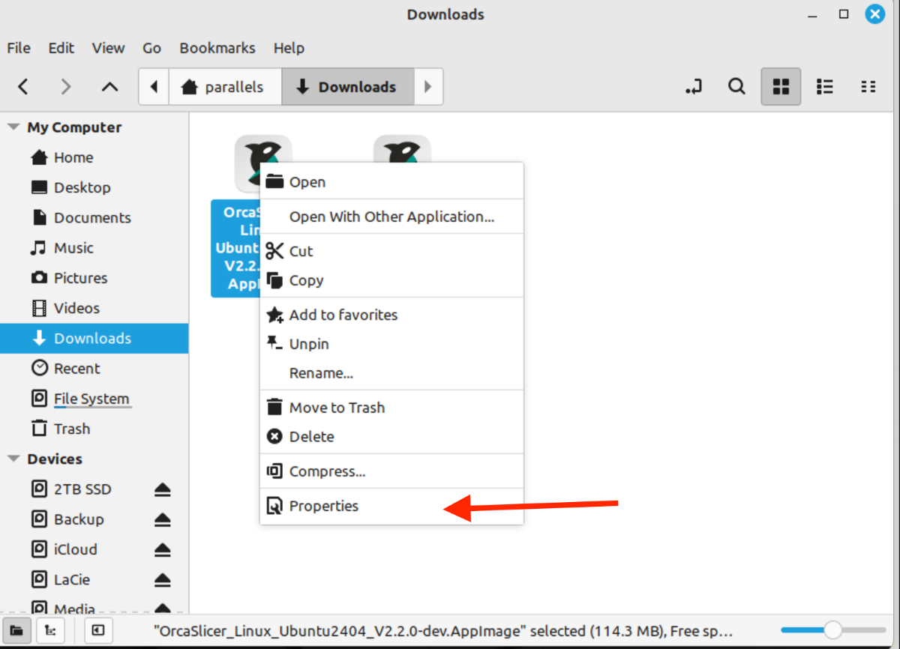Open the Backup device
Screen dimensions: 900x649
(x=79, y=519)
